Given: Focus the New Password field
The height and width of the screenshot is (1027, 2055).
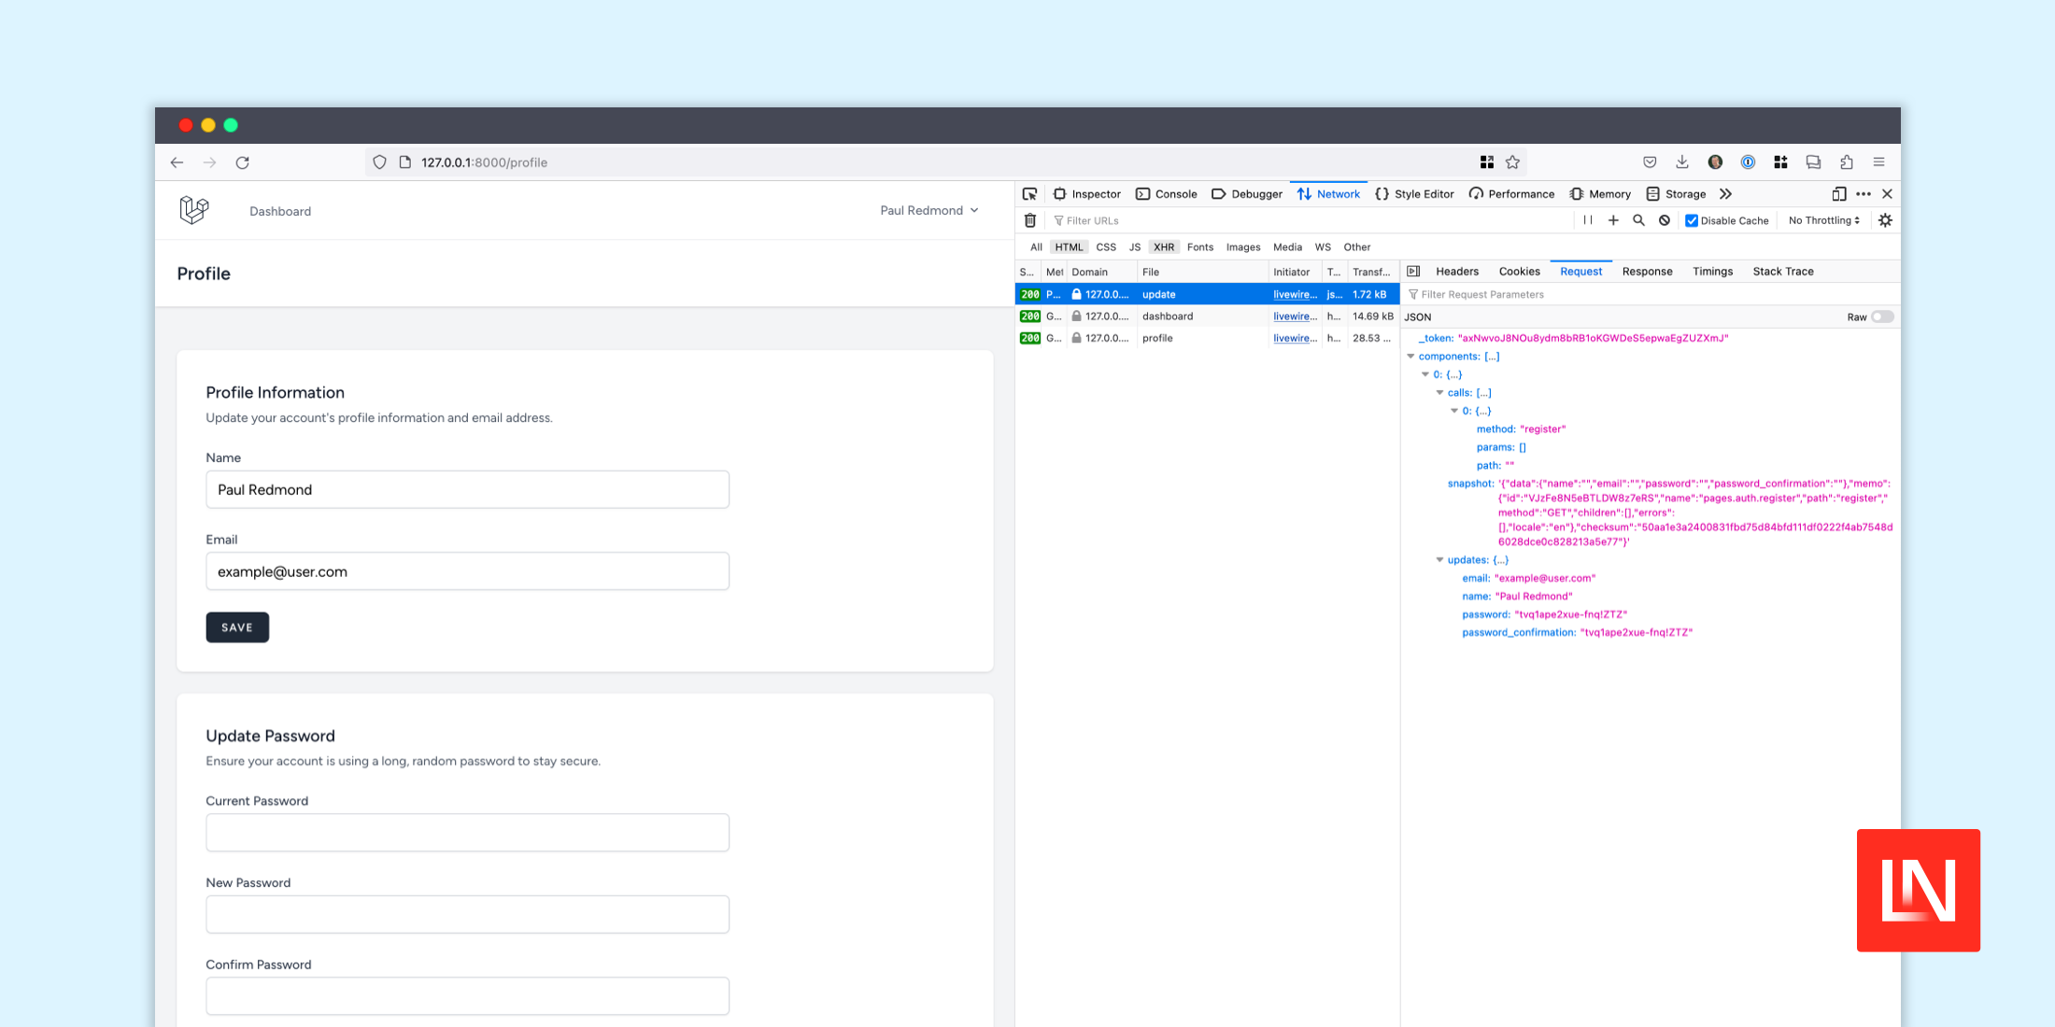Looking at the screenshot, I should pos(467,914).
